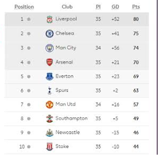160x155 pixels.
Task: Sort table by the Position header
Action: click(x=24, y=7)
